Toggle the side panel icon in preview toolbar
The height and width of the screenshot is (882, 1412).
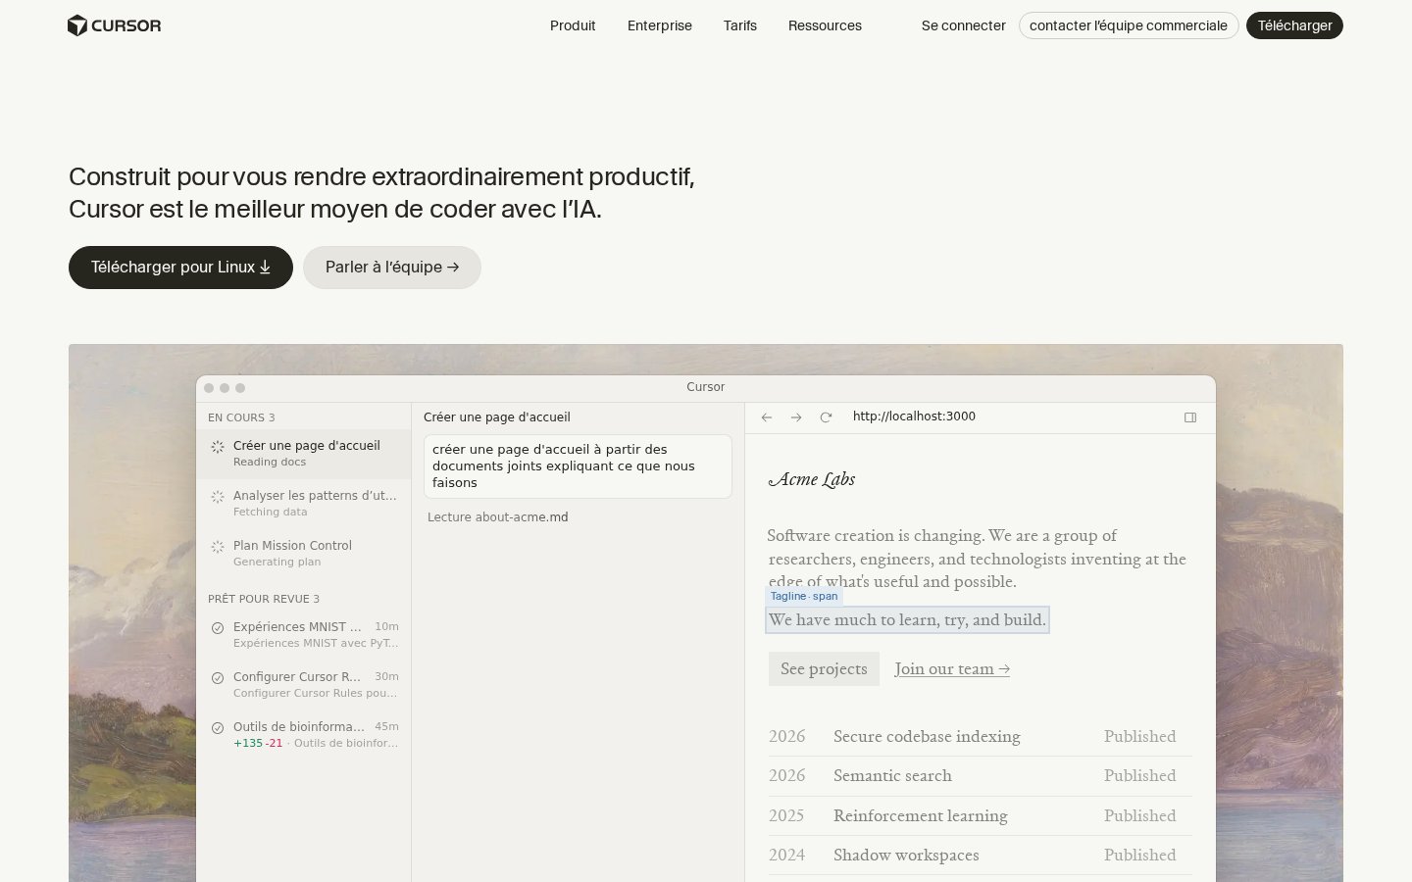tap(1190, 417)
